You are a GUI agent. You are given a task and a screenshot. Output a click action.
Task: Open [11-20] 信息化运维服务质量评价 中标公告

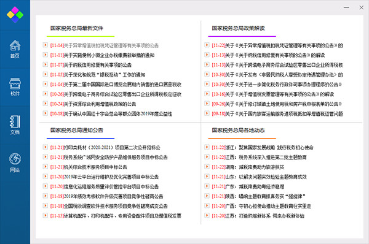point(105,187)
